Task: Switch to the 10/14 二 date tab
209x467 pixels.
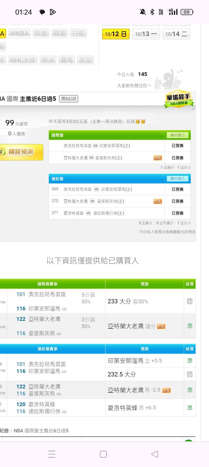Action: tap(176, 34)
